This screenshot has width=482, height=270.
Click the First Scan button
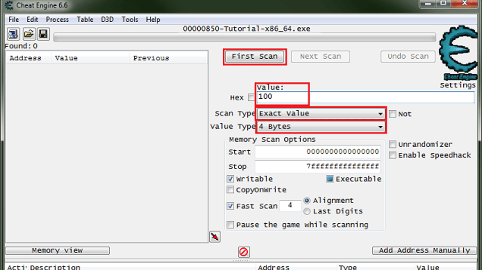tap(254, 56)
